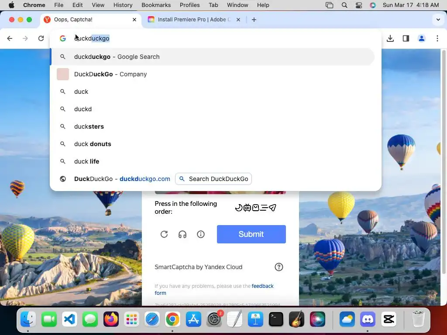
Task: Switch to the Install Premiere Pro tab
Action: pyautogui.click(x=194, y=20)
